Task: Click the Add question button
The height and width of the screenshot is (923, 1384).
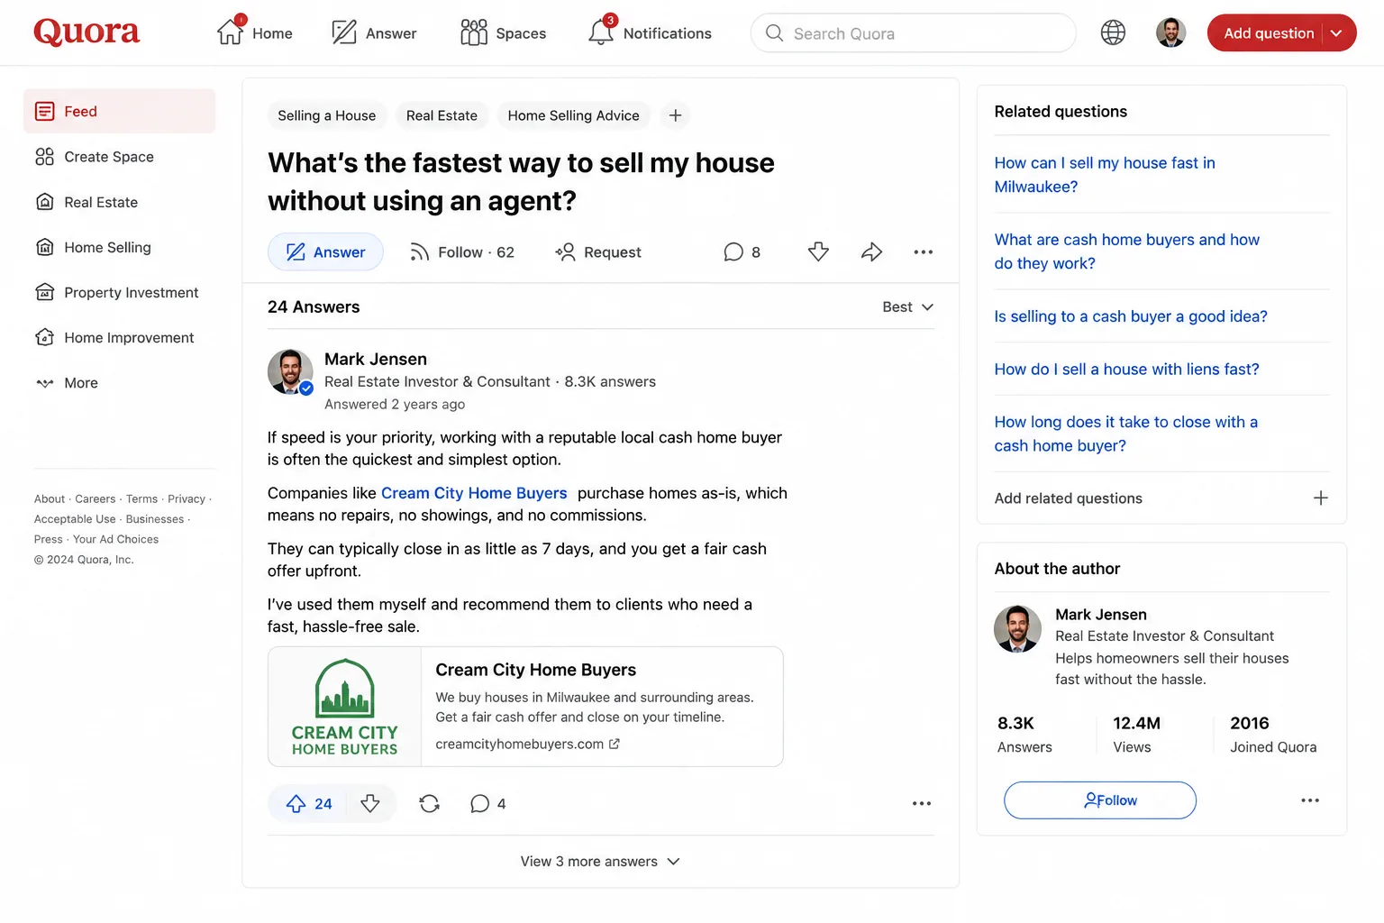Action: 1268,33
